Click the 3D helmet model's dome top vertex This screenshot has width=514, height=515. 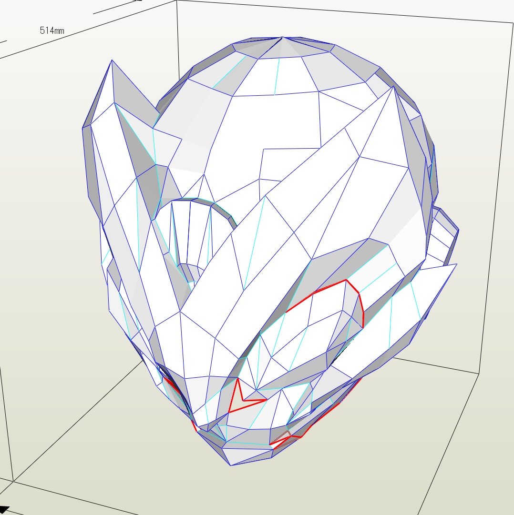pos(282,38)
